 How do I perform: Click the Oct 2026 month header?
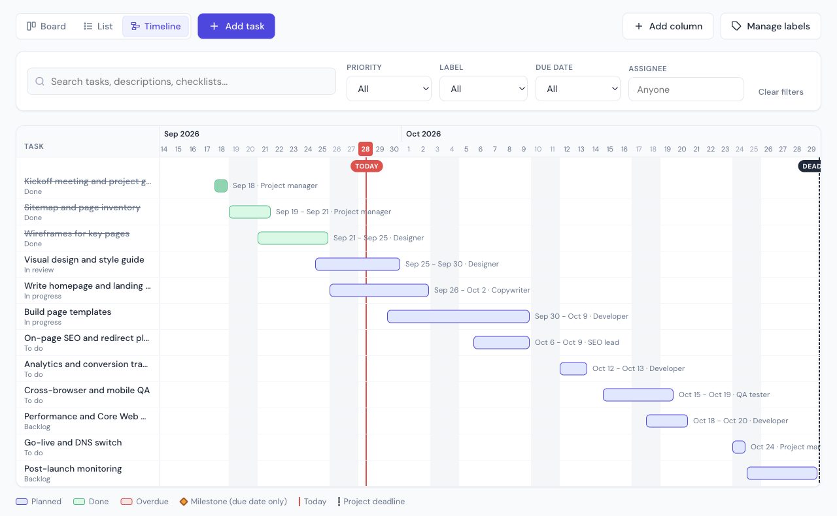424,134
